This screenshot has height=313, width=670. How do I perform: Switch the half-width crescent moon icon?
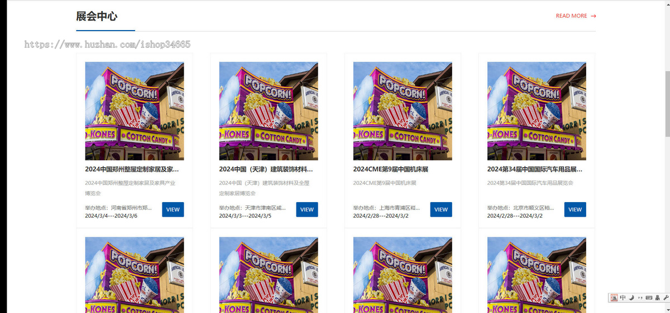click(x=631, y=298)
